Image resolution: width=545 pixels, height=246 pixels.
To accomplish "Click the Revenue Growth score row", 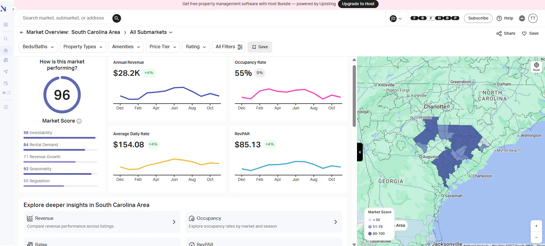I will (x=60, y=159).
